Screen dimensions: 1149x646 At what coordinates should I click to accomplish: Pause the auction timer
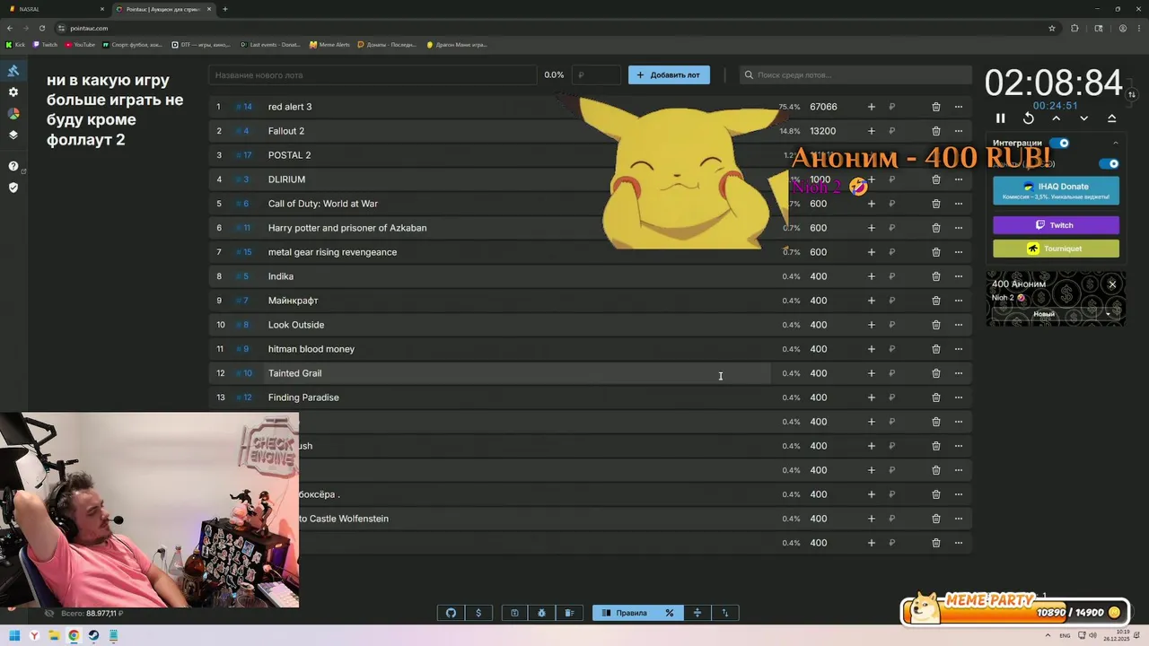[1000, 118]
